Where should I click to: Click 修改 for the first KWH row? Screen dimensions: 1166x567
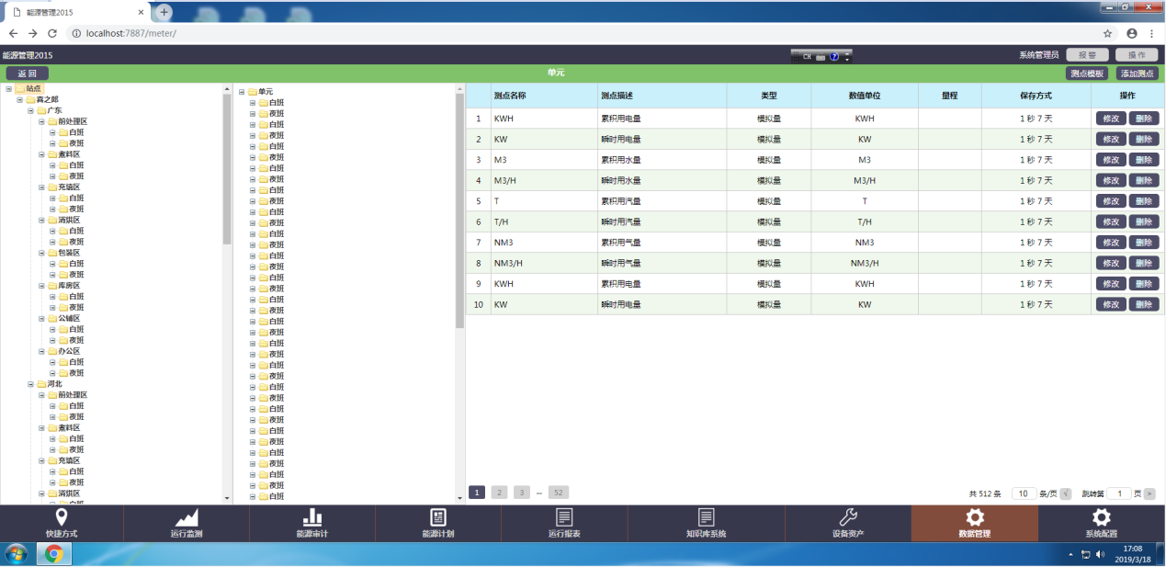pyautogui.click(x=1110, y=119)
